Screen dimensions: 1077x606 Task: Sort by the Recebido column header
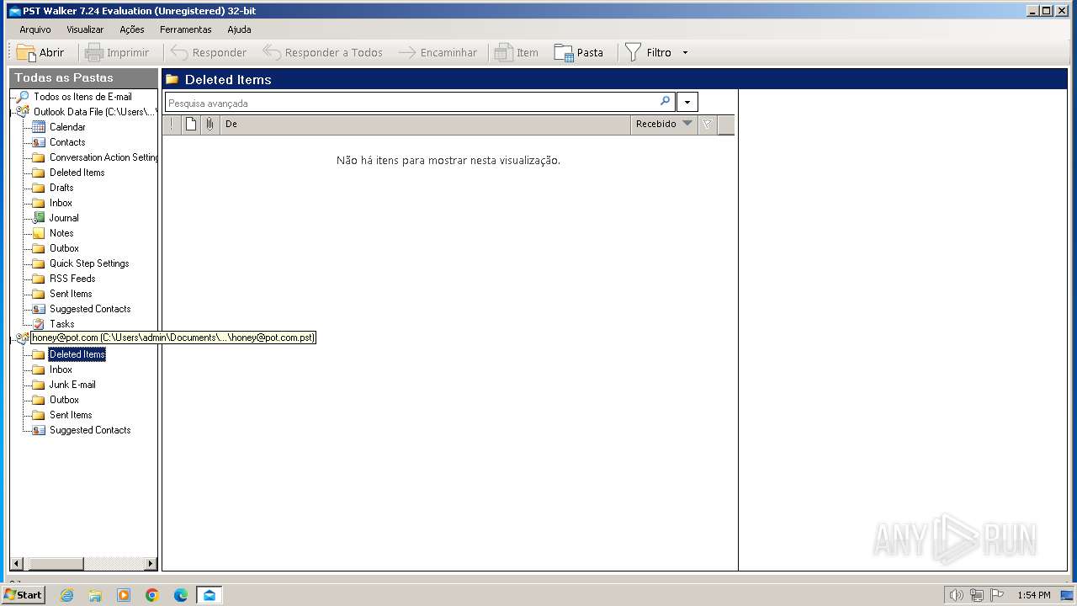(664, 125)
